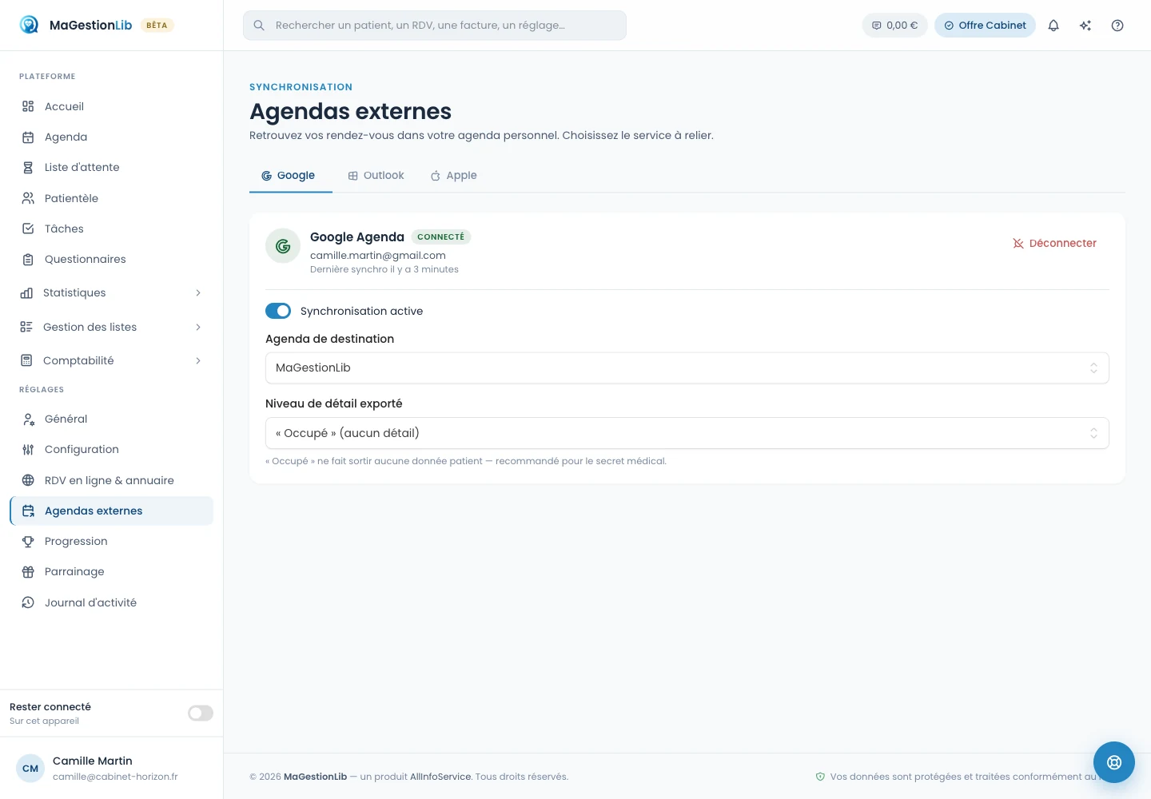The image size is (1151, 799).
Task: Click the AllInfoService footer text
Action: 440,777
